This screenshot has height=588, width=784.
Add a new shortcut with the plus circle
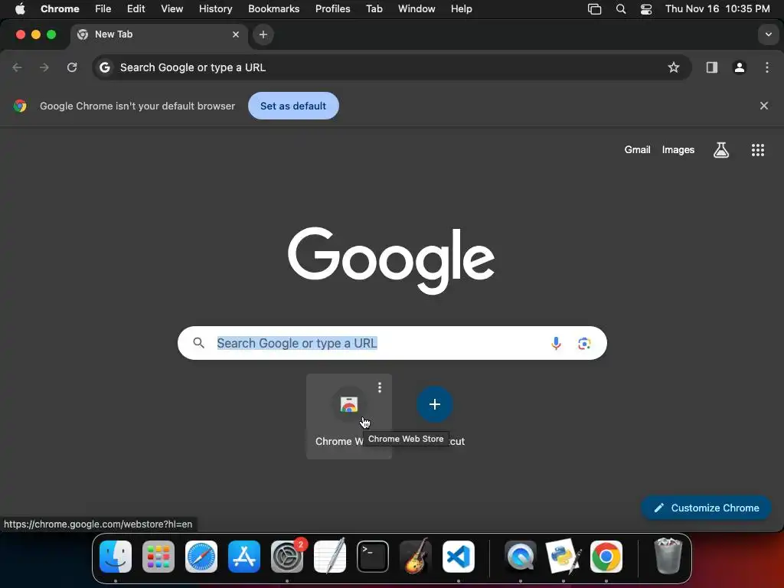[435, 404]
